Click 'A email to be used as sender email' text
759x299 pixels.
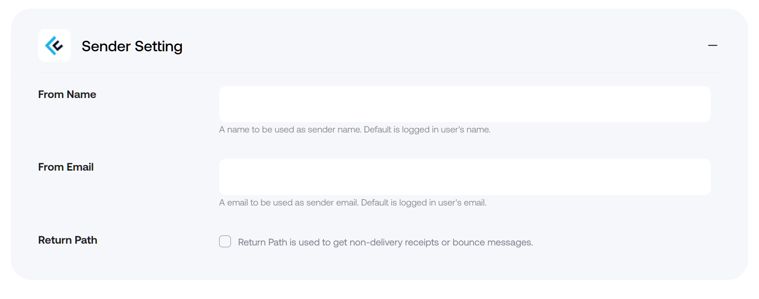[289, 203]
